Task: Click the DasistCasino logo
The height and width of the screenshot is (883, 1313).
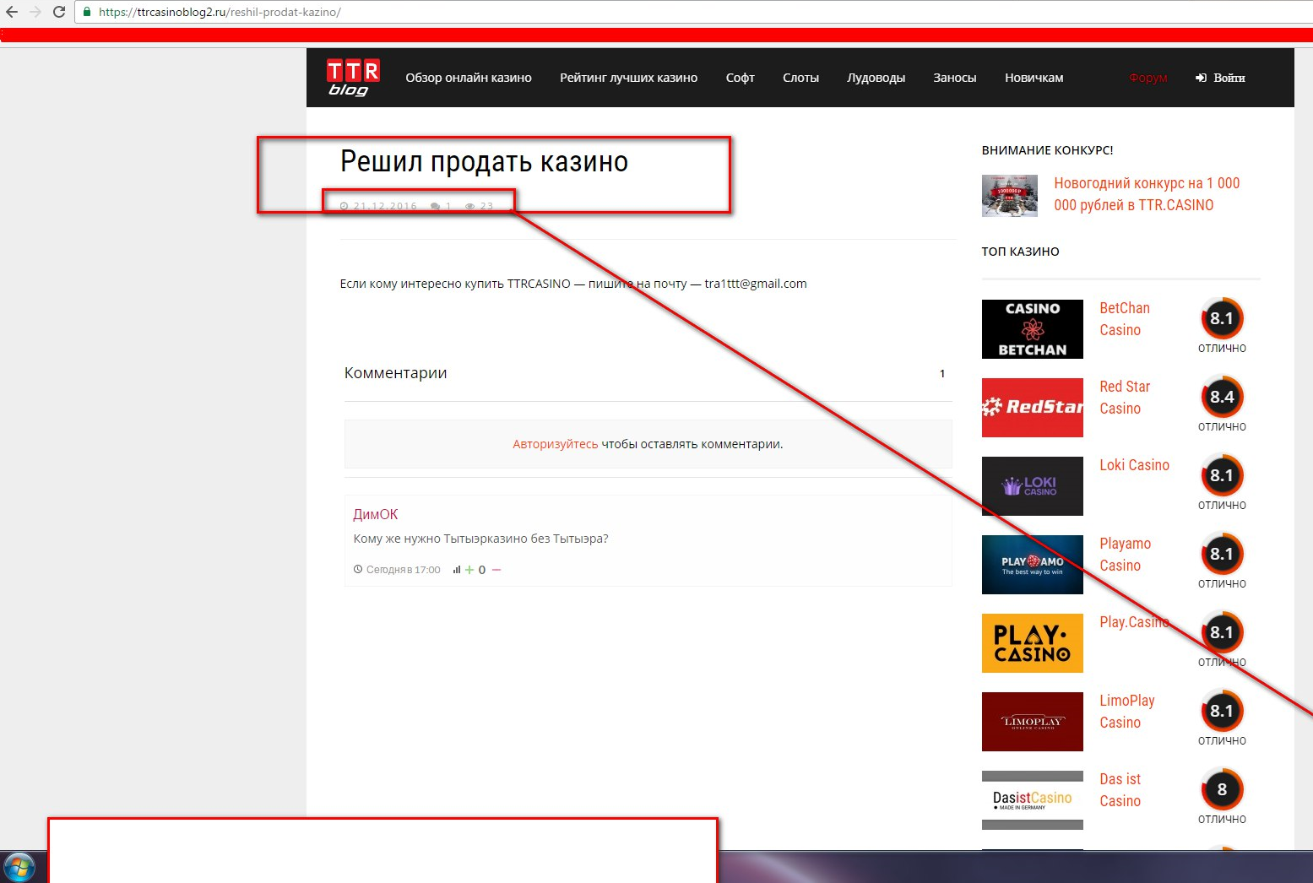Action: click(x=1032, y=800)
